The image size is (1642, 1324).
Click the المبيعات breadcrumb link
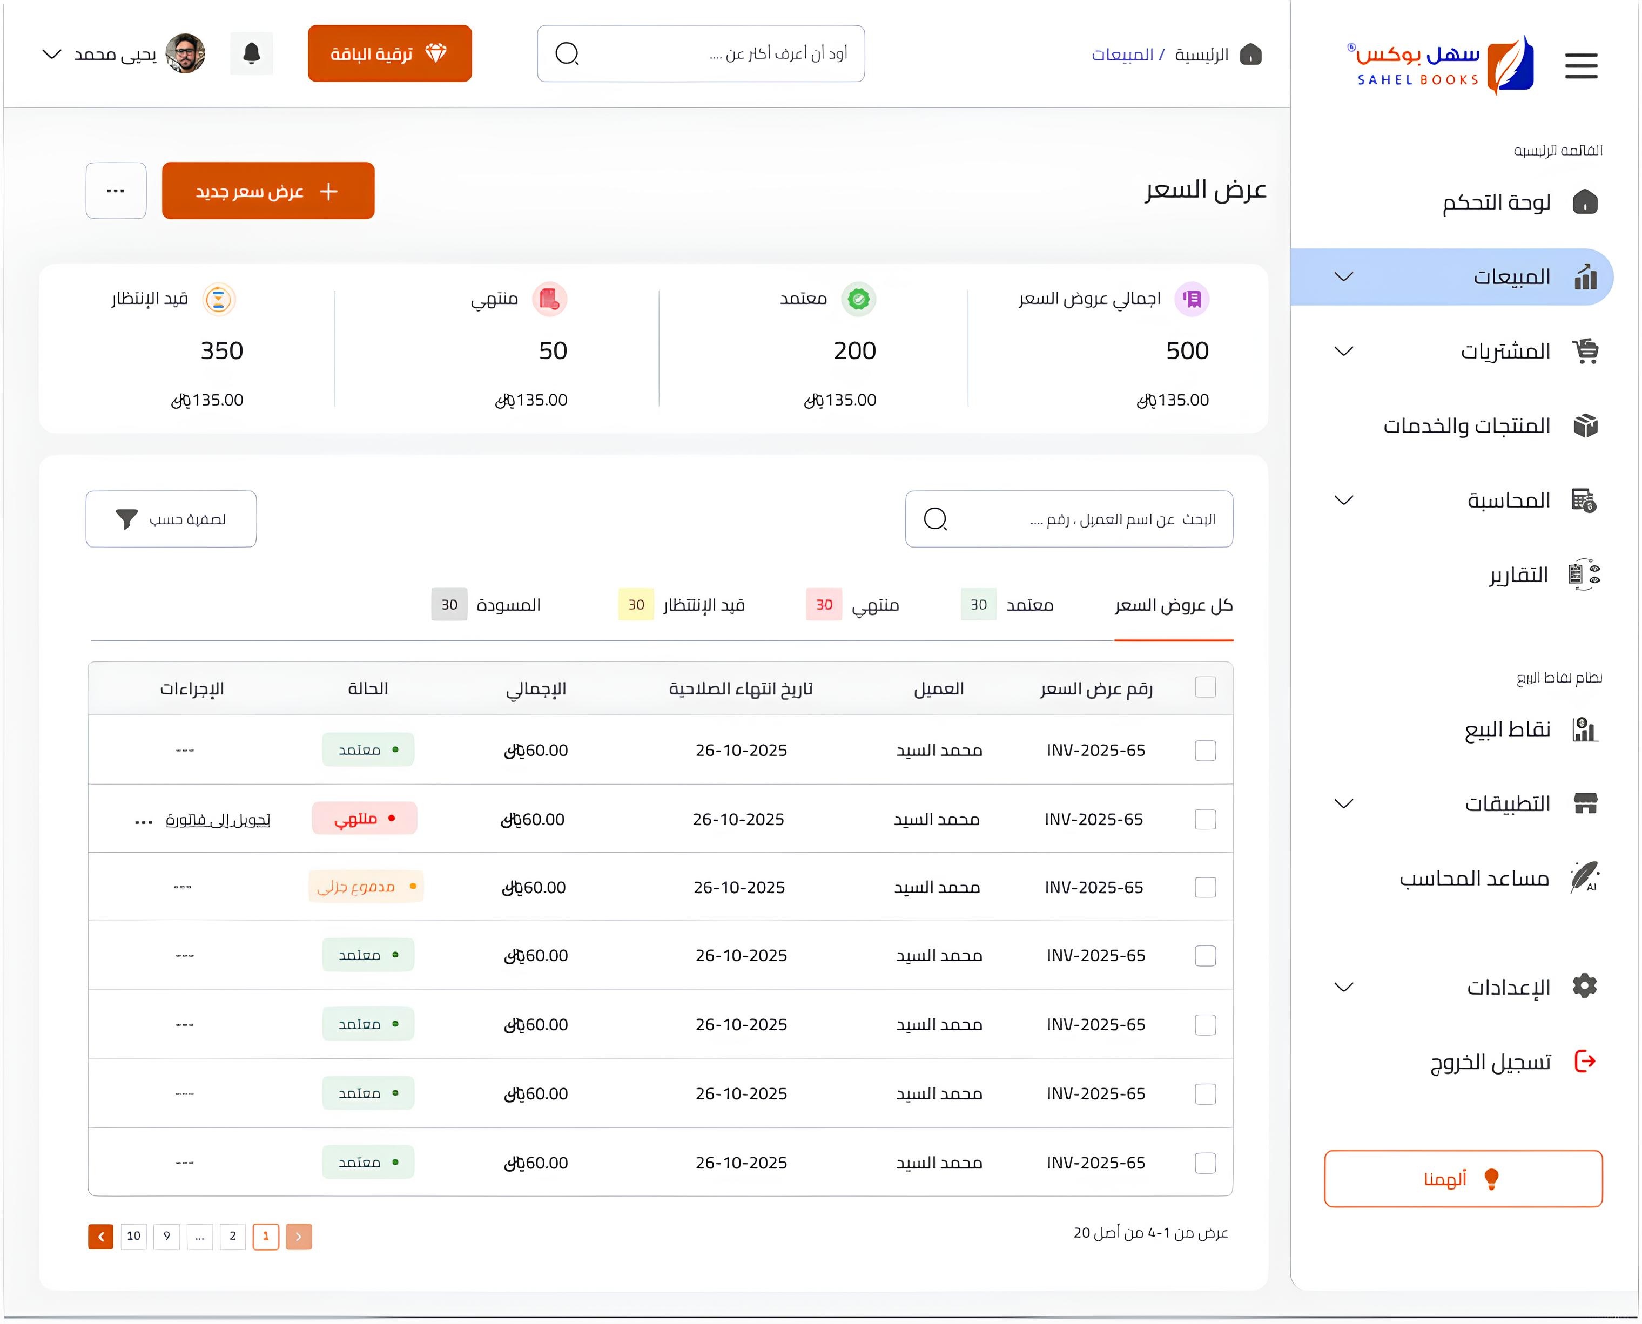point(1122,55)
